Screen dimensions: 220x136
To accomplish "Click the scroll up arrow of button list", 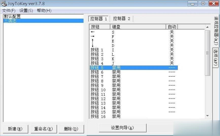I will click(208, 27).
